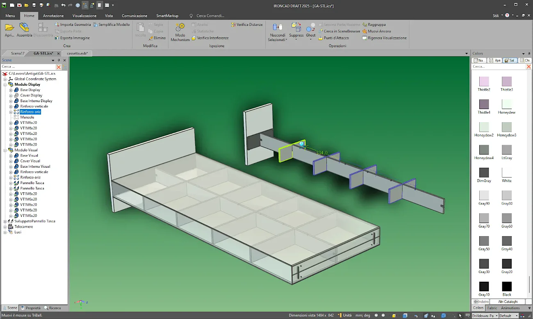Switch to Proprietà panel tab
Image resolution: width=533 pixels, height=319 pixels.
point(31,308)
